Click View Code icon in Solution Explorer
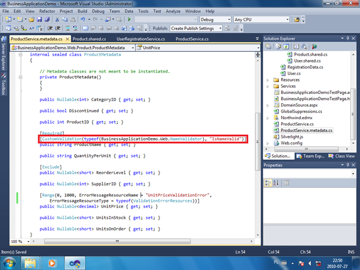The image size is (360, 270). pos(296,47)
